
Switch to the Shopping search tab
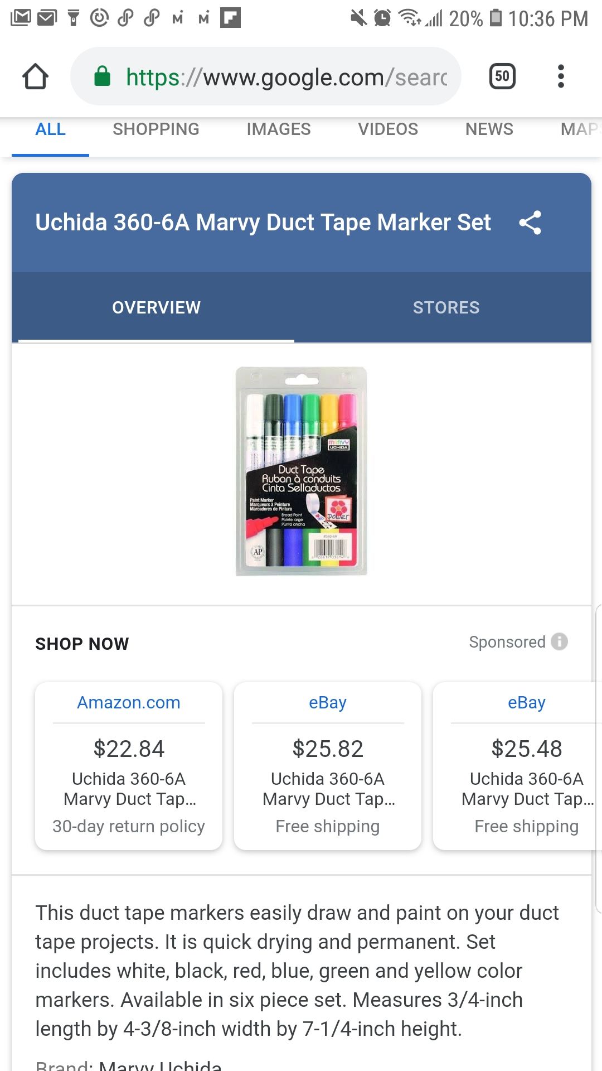(x=156, y=129)
